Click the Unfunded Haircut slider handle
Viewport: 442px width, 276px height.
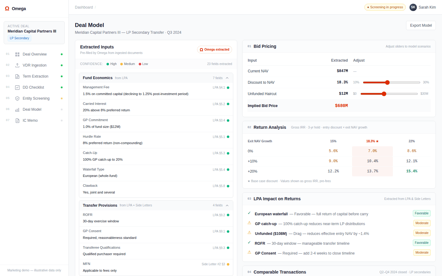coord(384,94)
